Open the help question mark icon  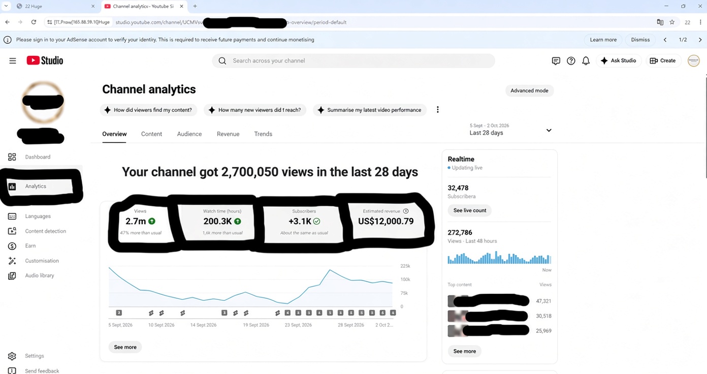point(571,60)
